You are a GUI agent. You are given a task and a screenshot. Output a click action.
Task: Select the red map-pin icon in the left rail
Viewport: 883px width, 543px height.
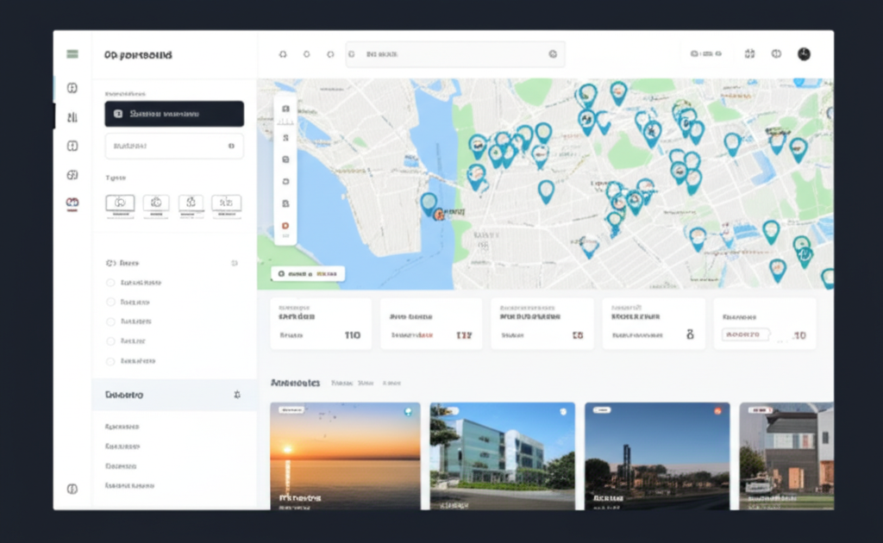coord(72,203)
